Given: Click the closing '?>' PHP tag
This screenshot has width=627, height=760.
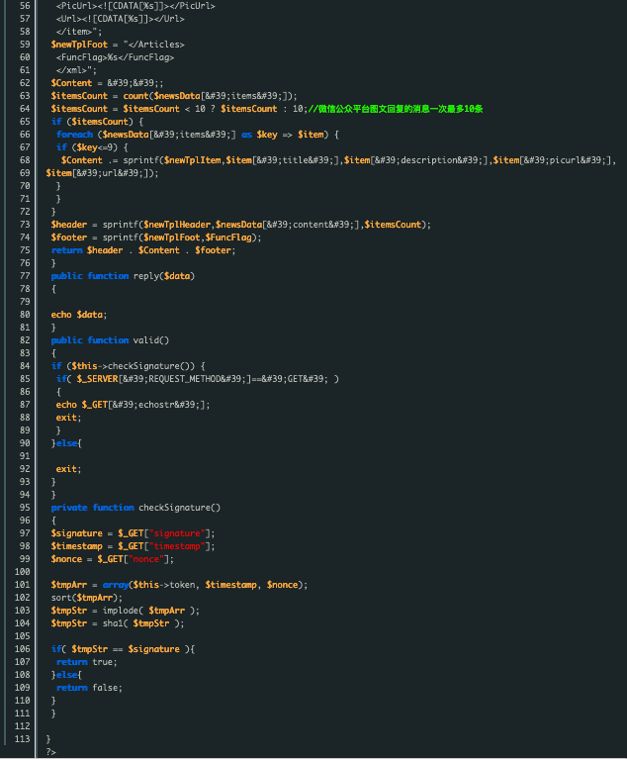Looking at the screenshot, I should [x=50, y=752].
